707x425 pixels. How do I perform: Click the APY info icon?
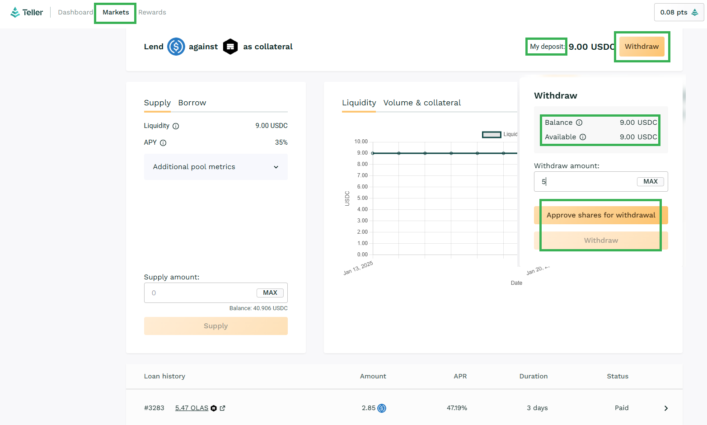(163, 143)
